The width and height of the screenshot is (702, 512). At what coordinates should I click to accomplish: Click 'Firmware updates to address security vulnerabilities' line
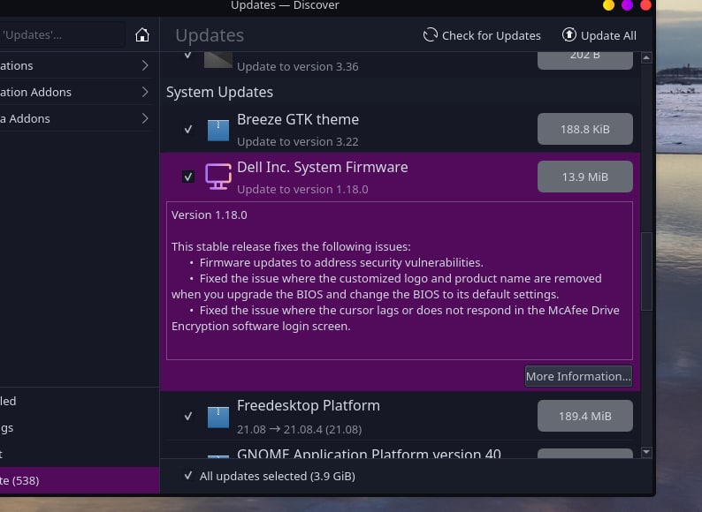341,262
